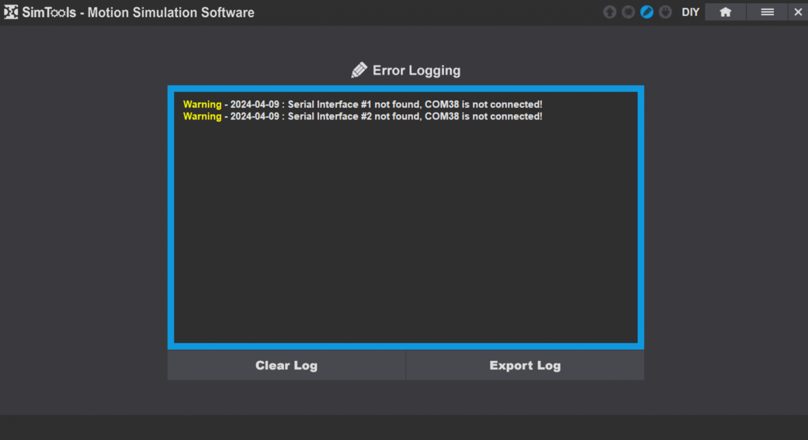Screen dimensions: 808x440
Task: Click the DIY license label
Action: pyautogui.click(x=690, y=12)
